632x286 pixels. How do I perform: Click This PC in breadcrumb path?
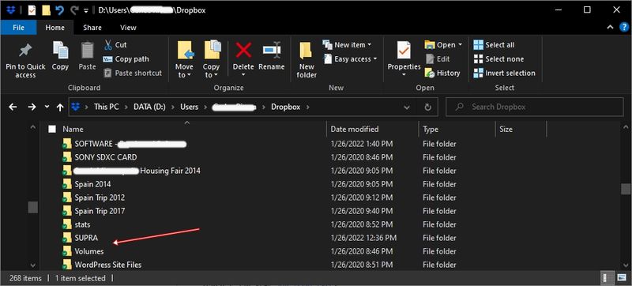point(107,107)
